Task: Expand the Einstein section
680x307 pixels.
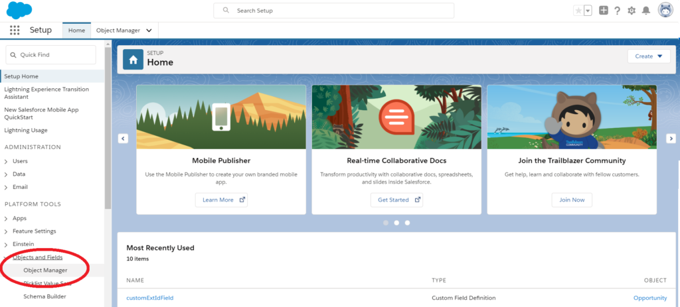Action: (x=6, y=245)
